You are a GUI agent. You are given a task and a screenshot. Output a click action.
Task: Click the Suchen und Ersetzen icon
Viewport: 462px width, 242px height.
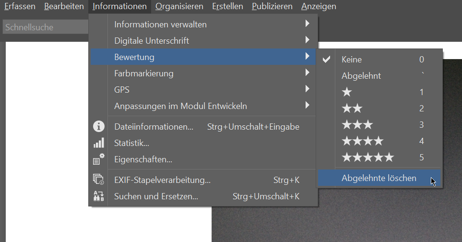point(99,196)
